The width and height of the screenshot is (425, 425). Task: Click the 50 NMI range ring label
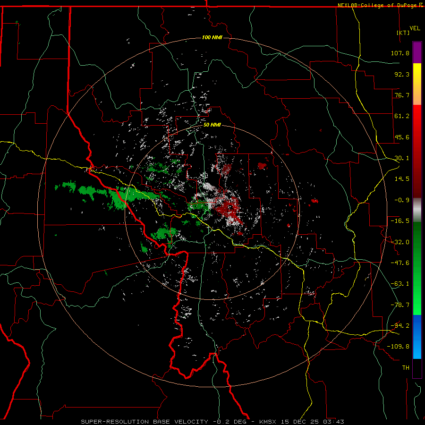212,125
